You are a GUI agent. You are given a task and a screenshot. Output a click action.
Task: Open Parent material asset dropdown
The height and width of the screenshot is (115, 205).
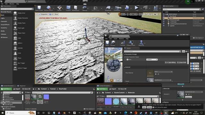[x=163, y=80]
